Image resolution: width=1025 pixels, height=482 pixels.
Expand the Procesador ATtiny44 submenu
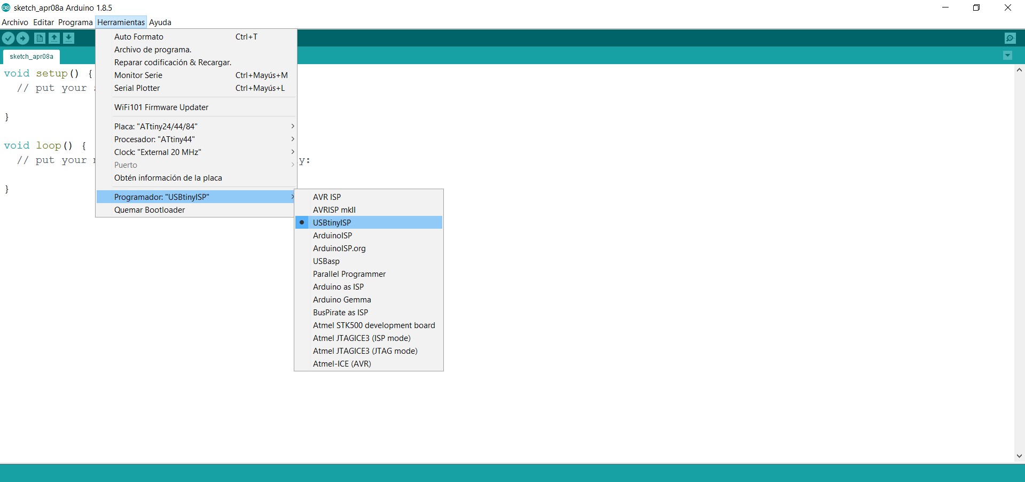coord(196,139)
